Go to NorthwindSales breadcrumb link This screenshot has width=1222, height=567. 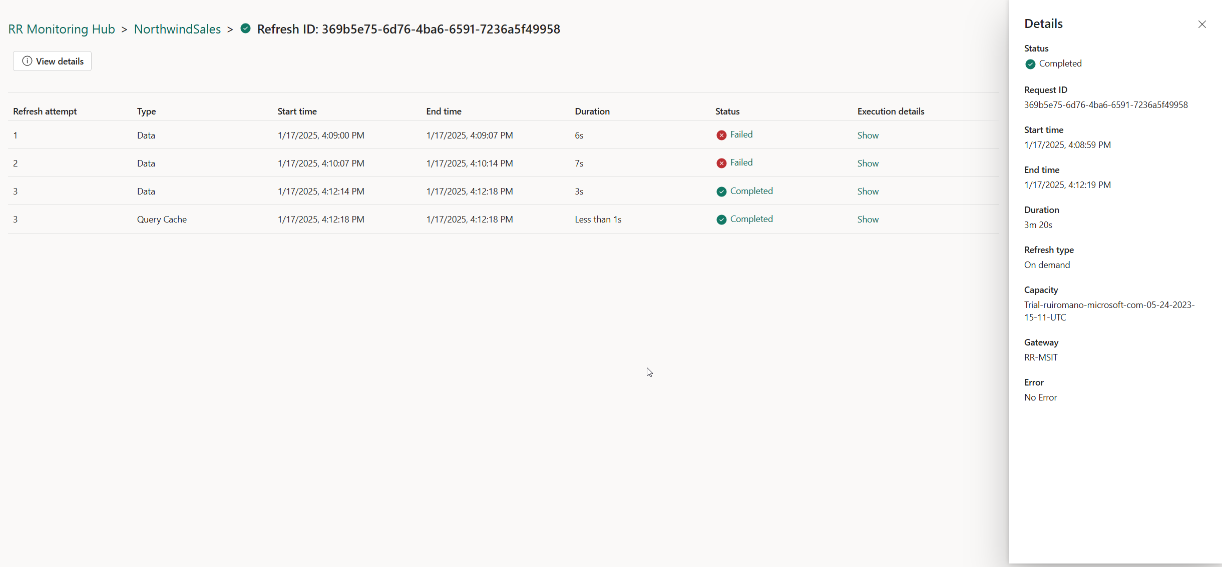(x=177, y=29)
